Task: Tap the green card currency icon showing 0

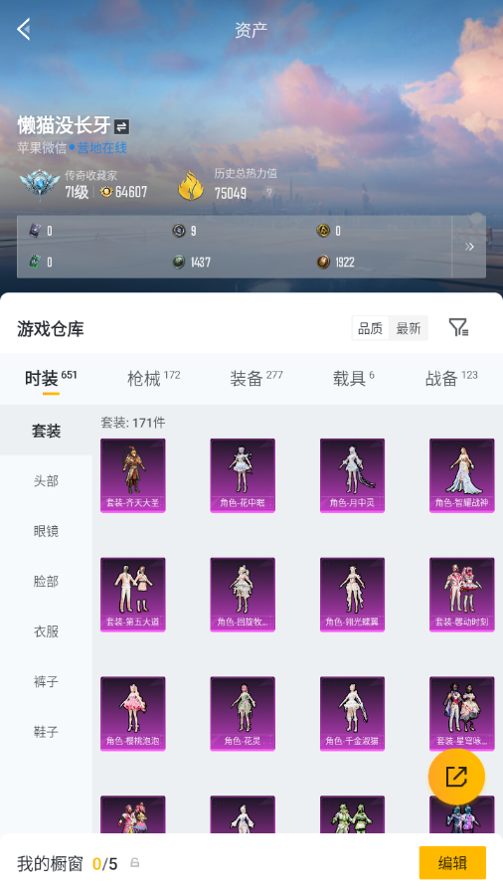Action: pyautogui.click(x=35, y=262)
